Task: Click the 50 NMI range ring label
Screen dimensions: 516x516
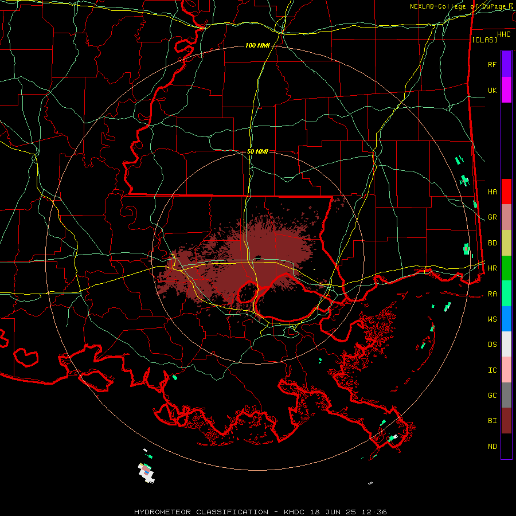Action: [257, 151]
